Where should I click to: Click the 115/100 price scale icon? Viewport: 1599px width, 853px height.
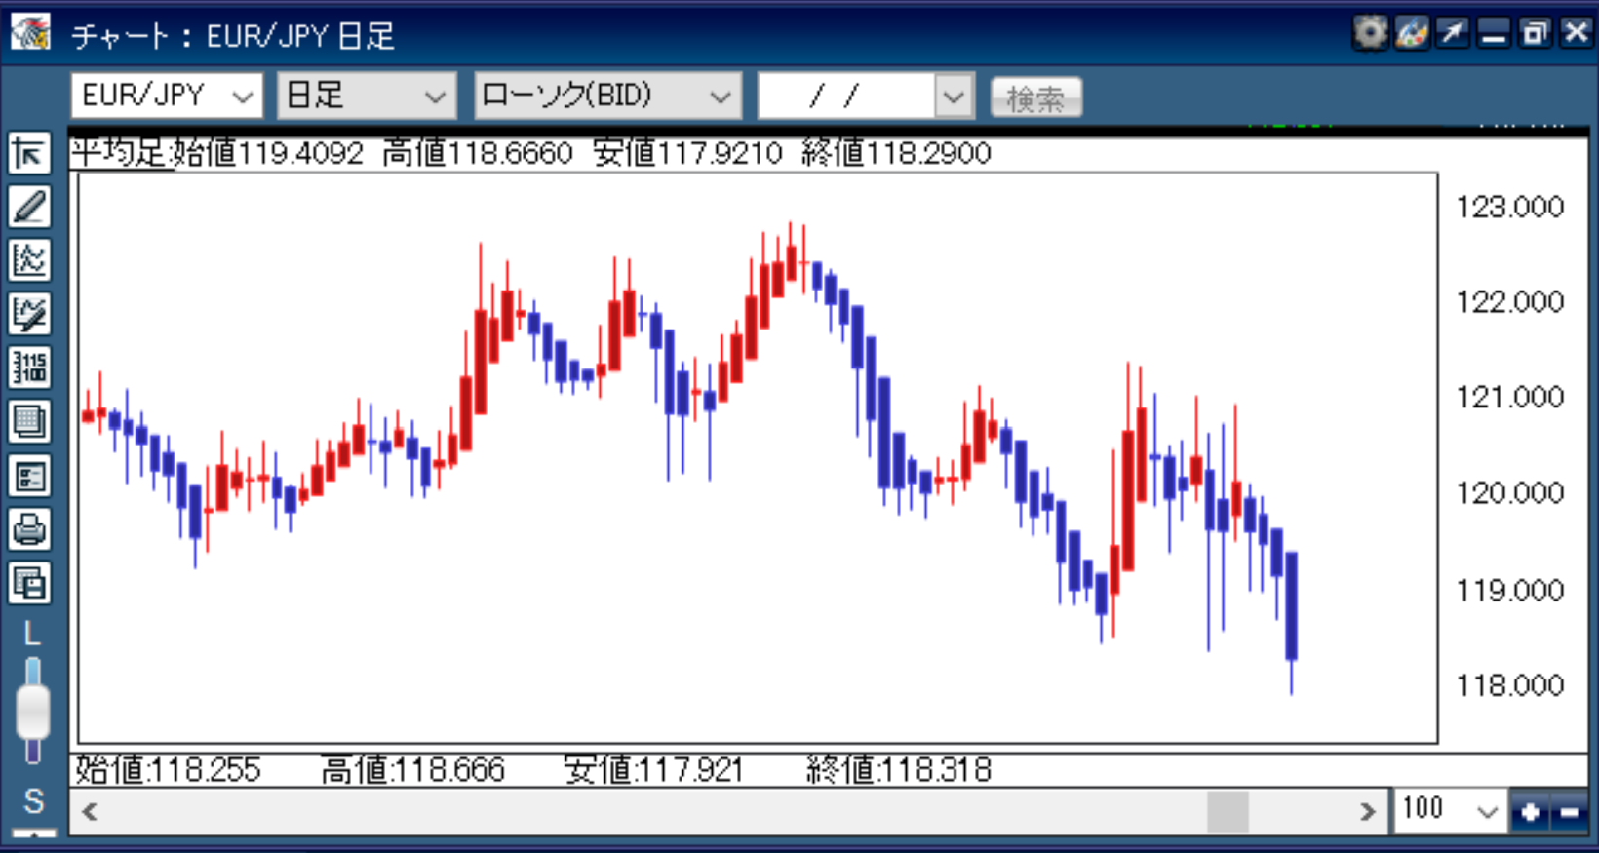click(x=29, y=368)
